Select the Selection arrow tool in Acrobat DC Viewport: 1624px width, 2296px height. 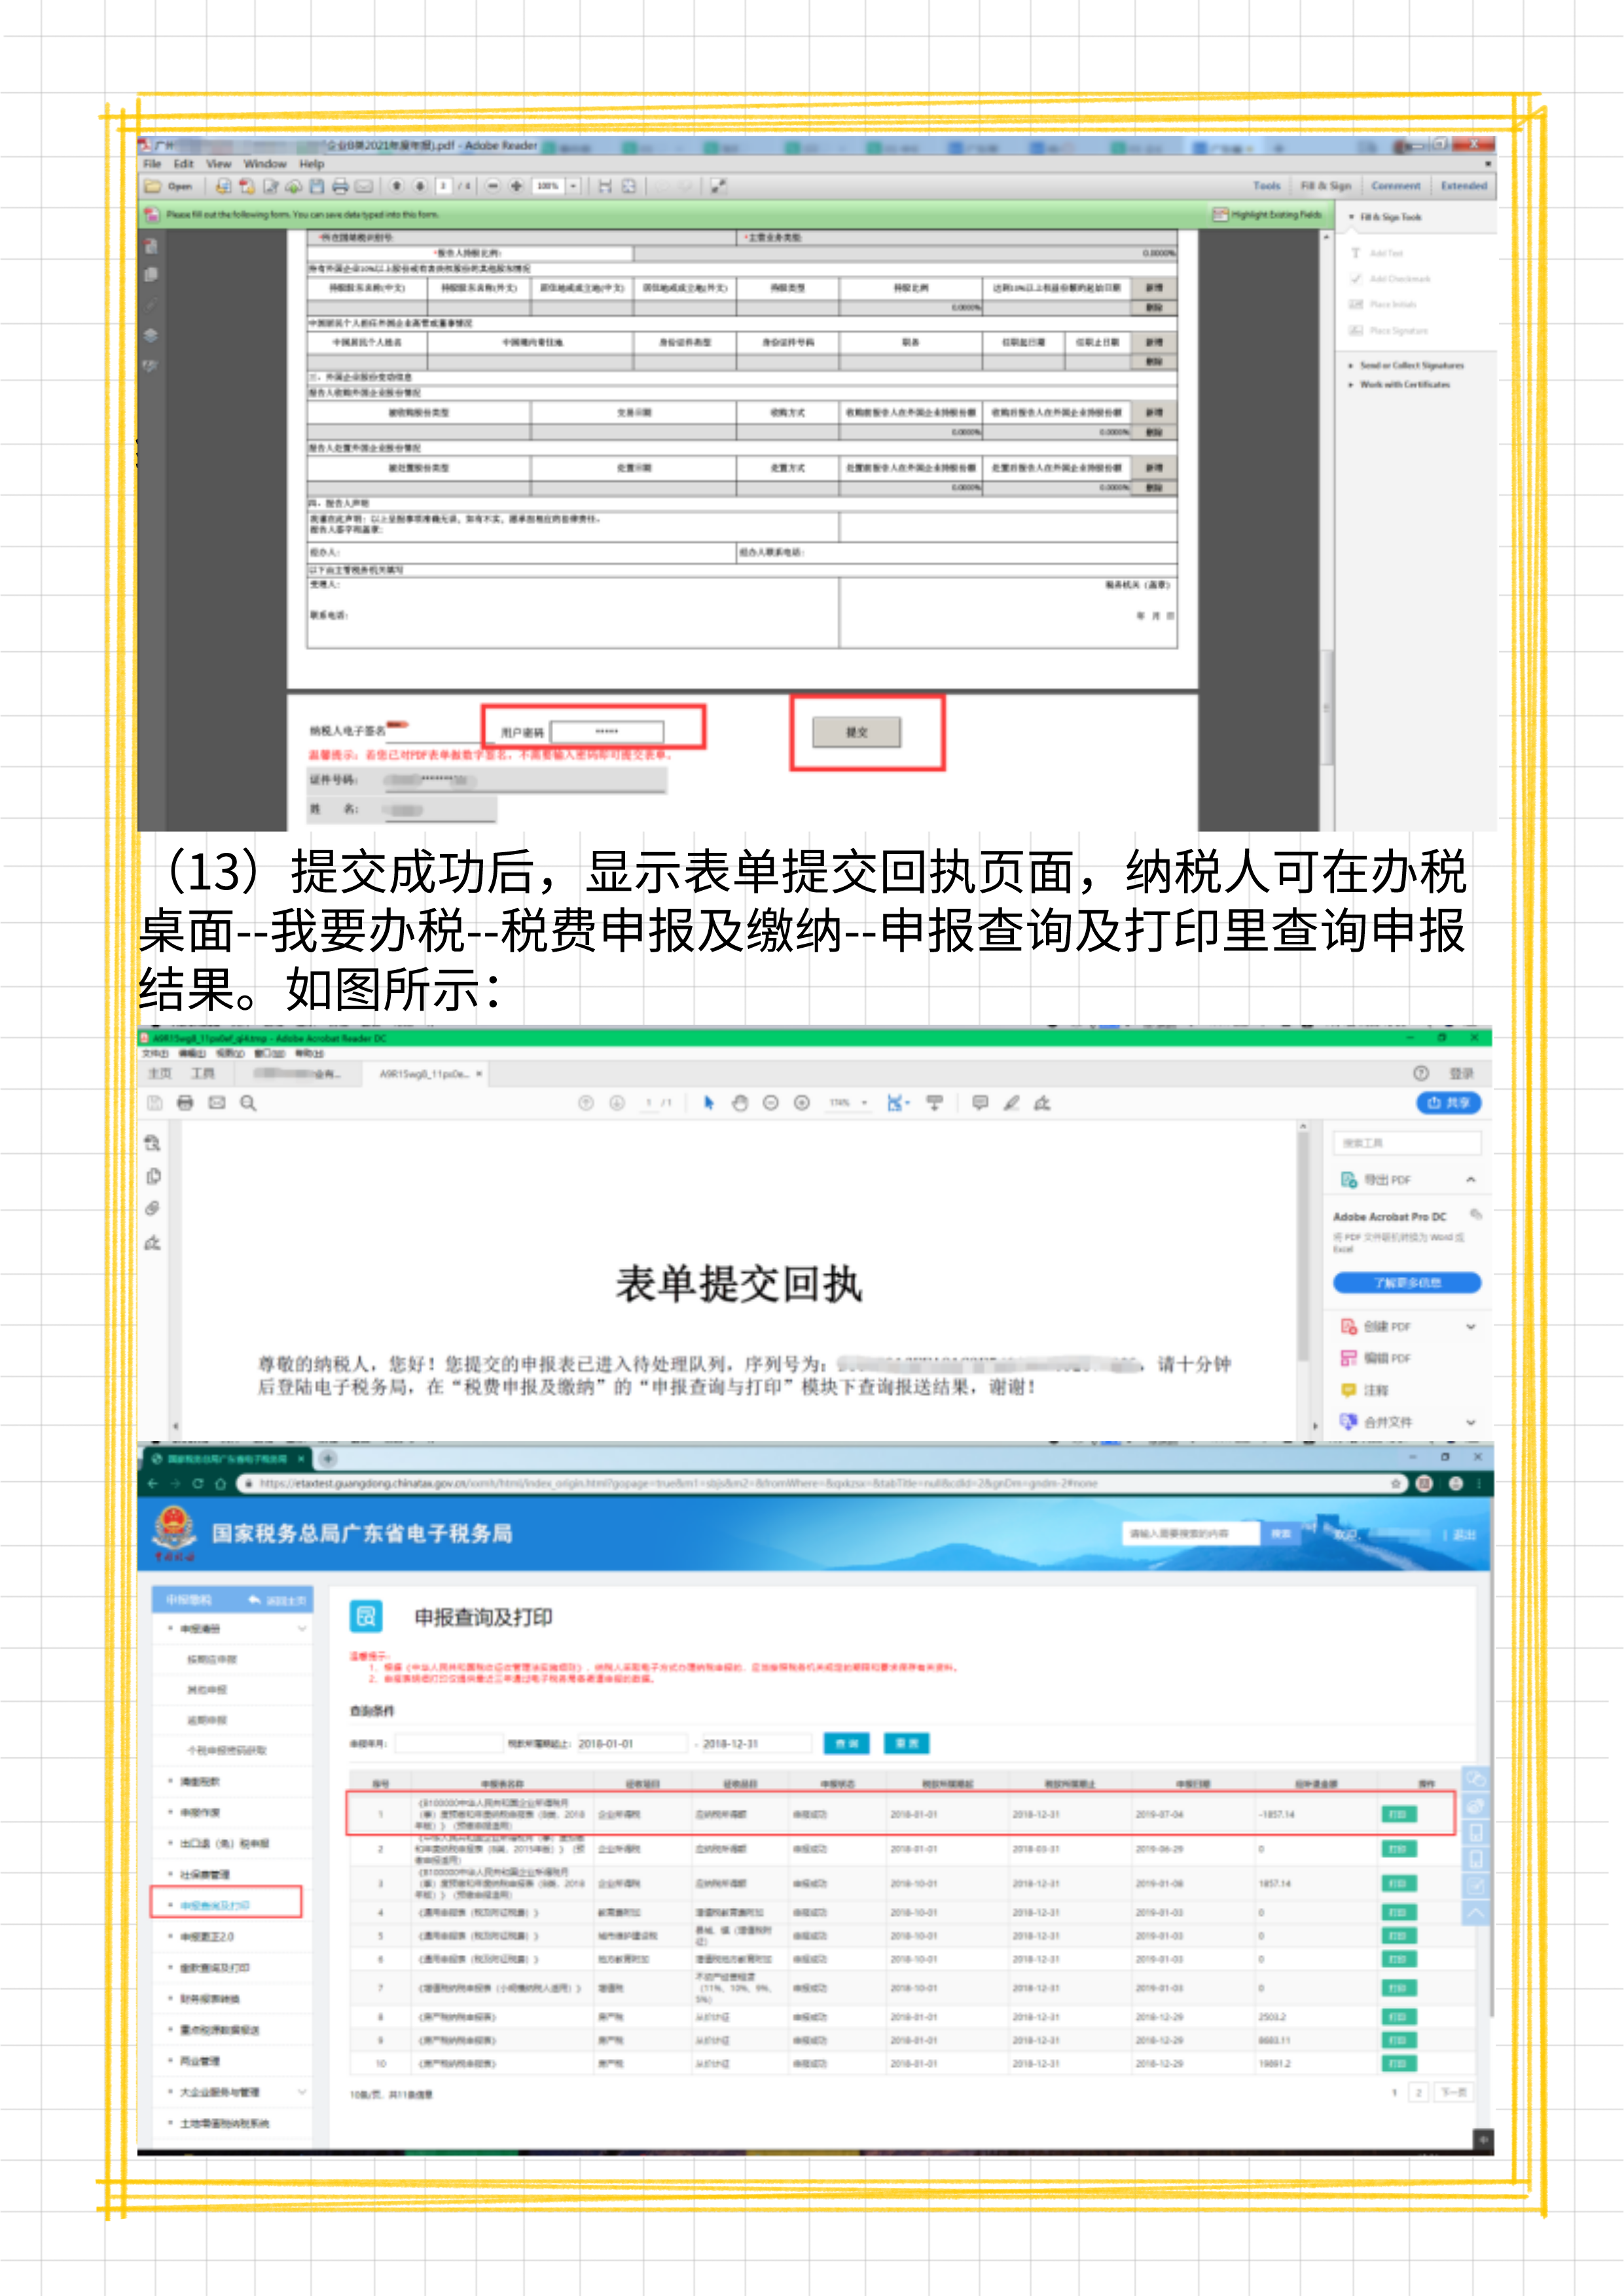[x=710, y=1103]
